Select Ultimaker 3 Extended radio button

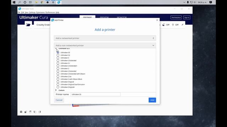tap(58, 60)
